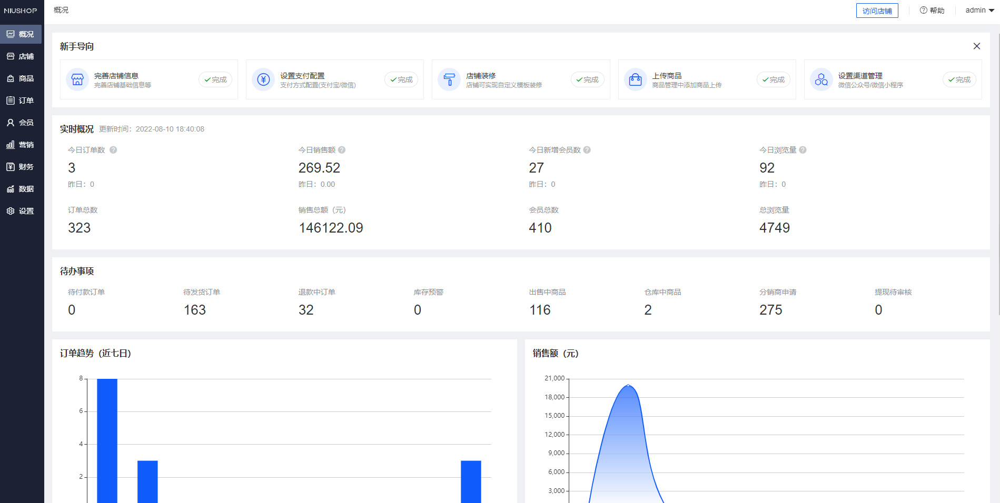1000x503 pixels.
Task: Open 完善店铺信息 completion status
Action: 215,79
